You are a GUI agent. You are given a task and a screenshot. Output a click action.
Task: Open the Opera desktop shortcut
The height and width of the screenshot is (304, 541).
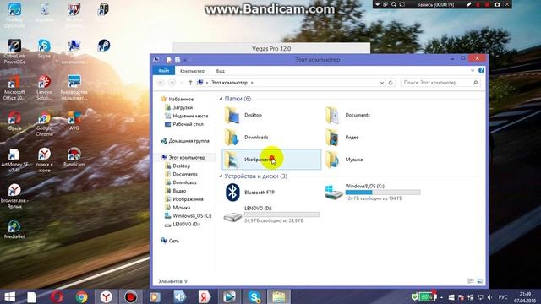pos(14,121)
